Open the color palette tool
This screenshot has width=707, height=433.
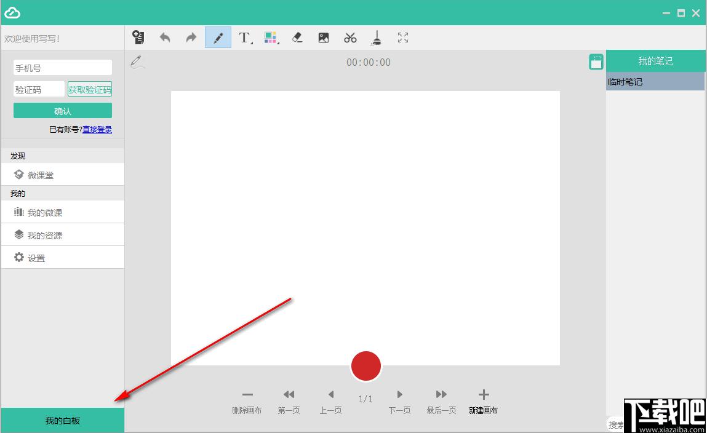pos(271,38)
